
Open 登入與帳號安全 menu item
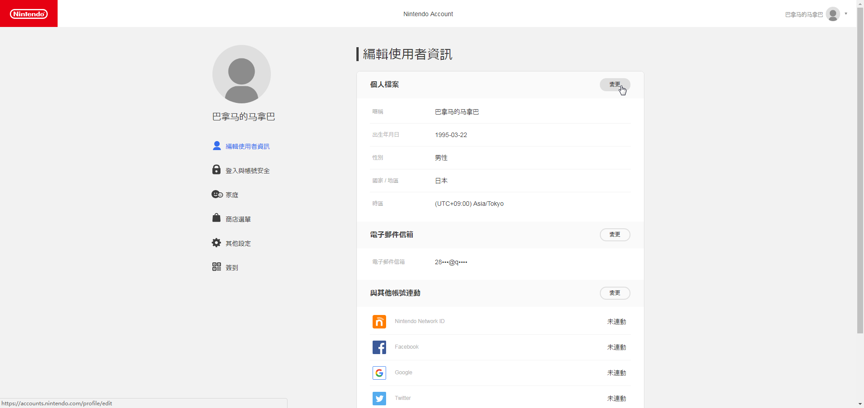247,171
